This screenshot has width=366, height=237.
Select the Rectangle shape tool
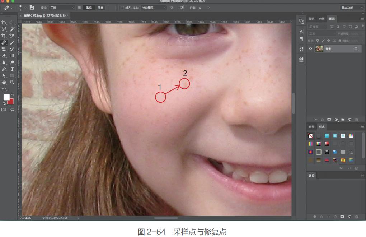point(12,76)
